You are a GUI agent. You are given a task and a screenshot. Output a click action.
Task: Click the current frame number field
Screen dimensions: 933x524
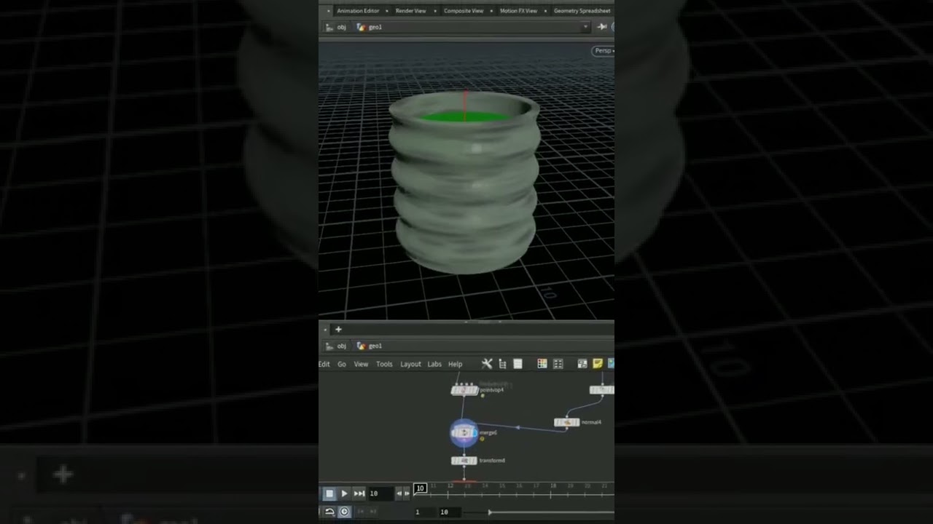click(380, 493)
